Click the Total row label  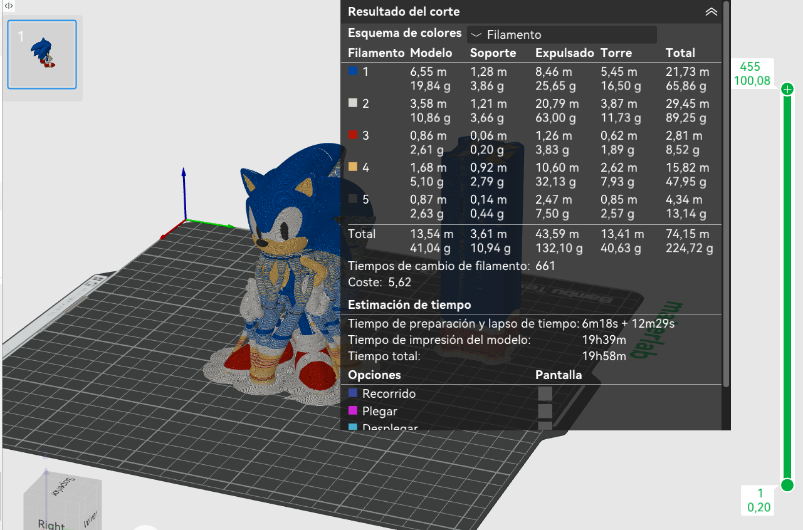pyautogui.click(x=362, y=234)
